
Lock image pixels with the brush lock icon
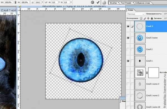(x=144, y=18)
